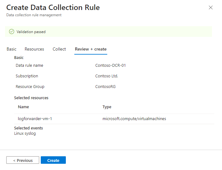Image resolution: width=222 pixels, height=170 pixels.
Task: Click the Create Data Collection Rule title
Action: click(x=53, y=7)
